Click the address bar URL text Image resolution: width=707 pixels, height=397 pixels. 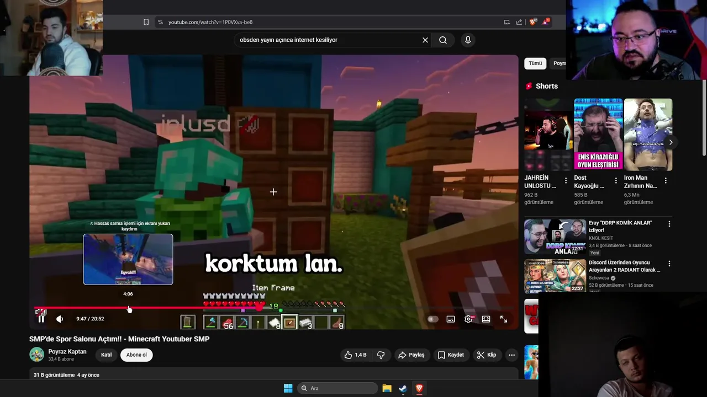coord(210,22)
